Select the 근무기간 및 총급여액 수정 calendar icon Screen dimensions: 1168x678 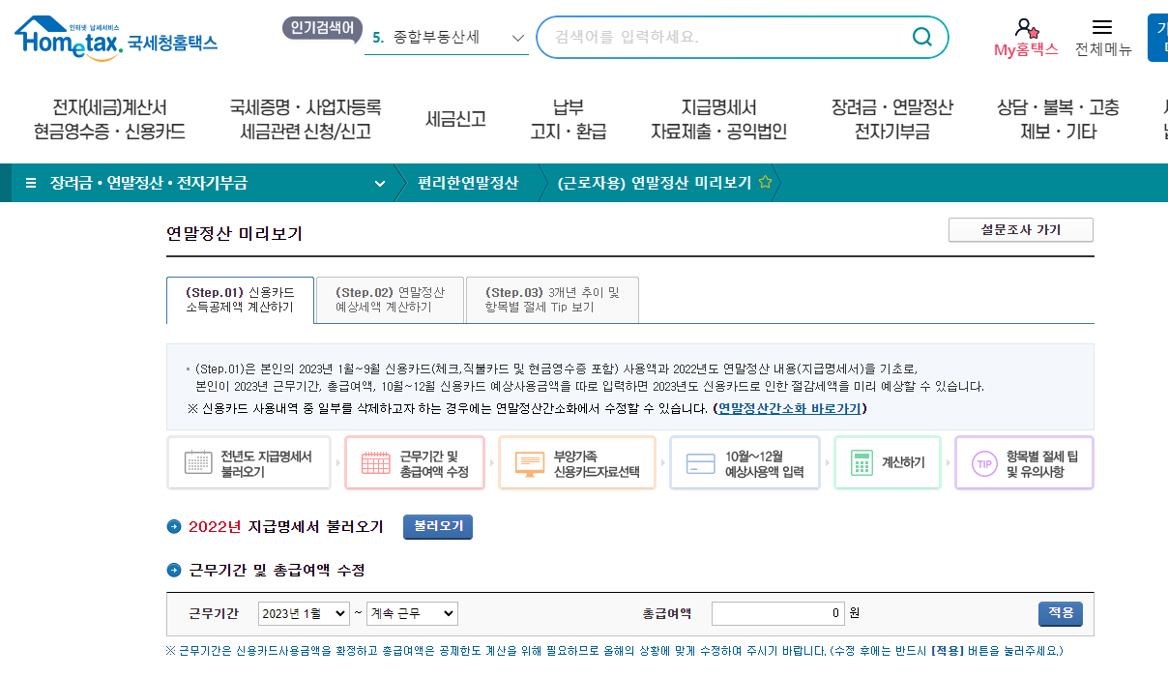tap(375, 462)
